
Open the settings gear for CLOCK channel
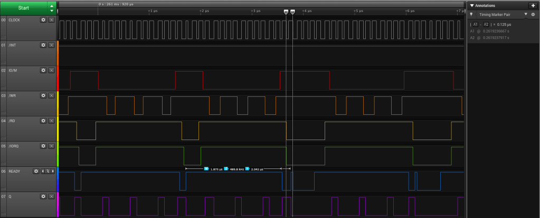click(44, 20)
